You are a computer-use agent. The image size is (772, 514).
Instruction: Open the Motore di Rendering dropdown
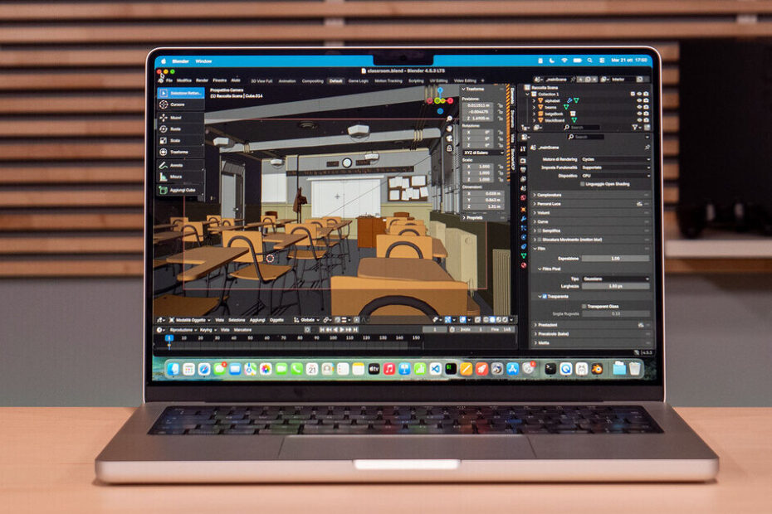click(614, 159)
